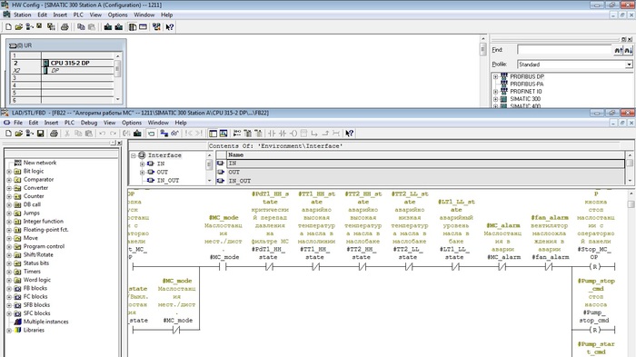The image size is (636, 357).
Task: Open Station menu in HW Config
Action: click(x=23, y=15)
